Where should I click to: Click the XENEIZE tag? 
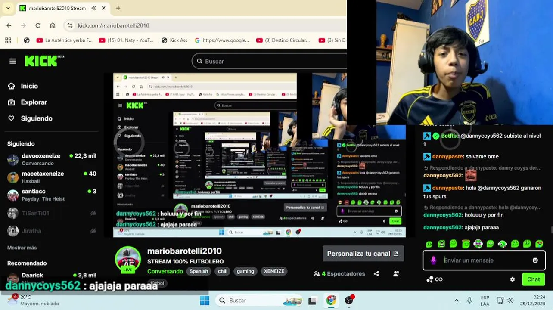(274, 271)
